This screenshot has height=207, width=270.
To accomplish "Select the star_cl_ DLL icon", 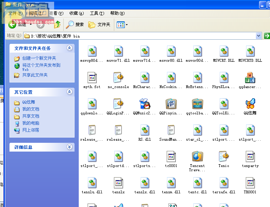I will coord(197,130).
